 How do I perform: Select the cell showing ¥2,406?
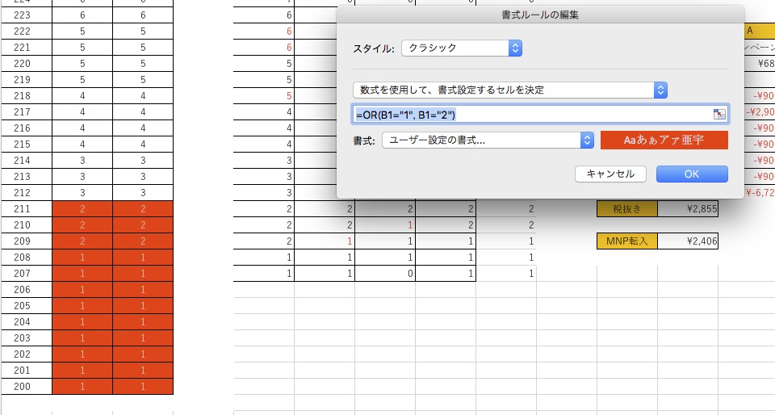[688, 241]
